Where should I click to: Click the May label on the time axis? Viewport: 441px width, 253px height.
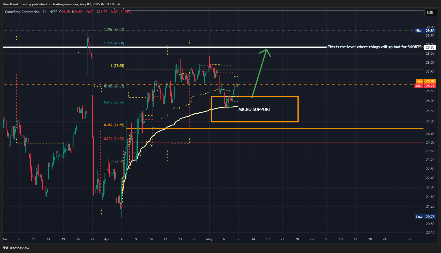point(209,239)
